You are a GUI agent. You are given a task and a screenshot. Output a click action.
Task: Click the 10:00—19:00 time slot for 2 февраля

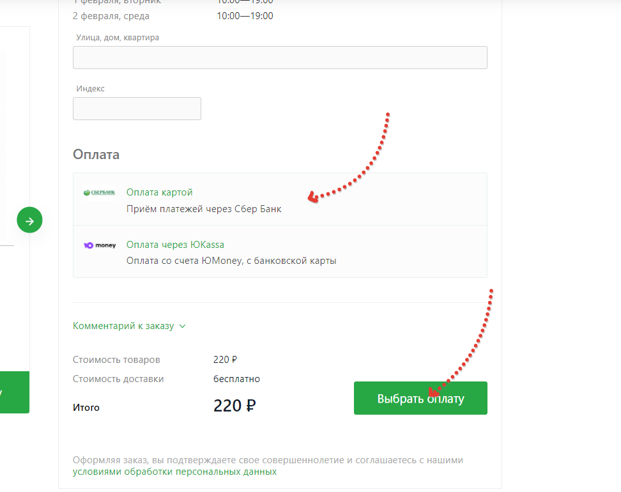click(245, 16)
